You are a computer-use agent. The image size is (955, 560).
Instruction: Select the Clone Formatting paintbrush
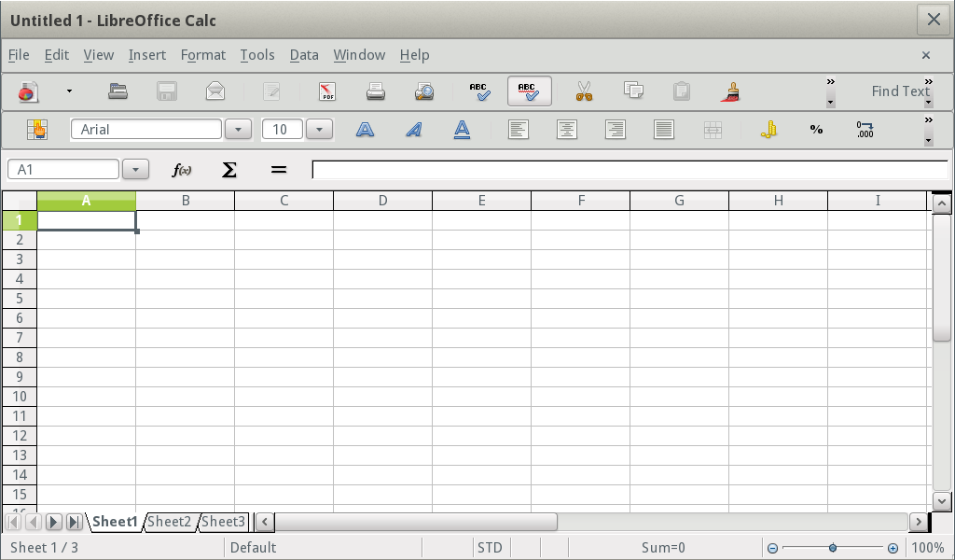pos(732,91)
